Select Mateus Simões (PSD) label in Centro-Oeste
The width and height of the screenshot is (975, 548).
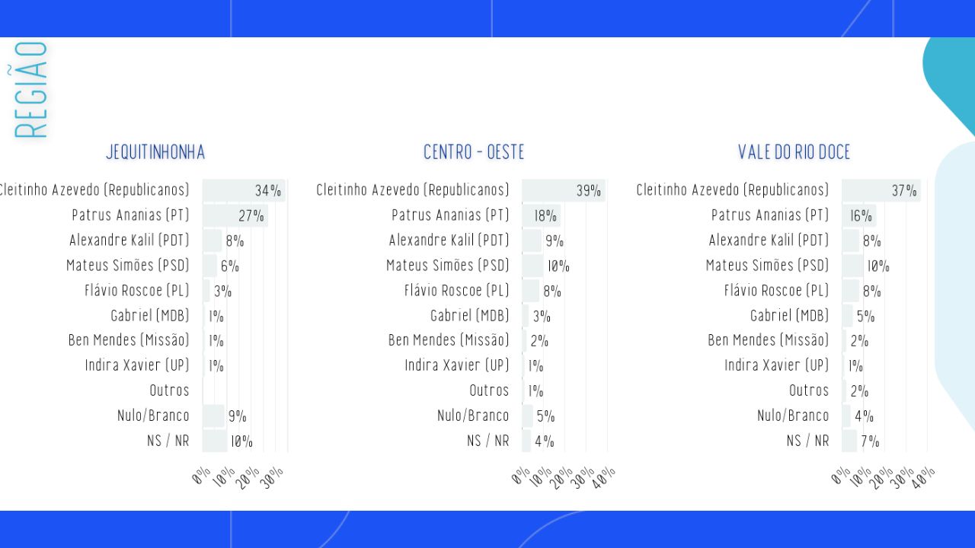(x=448, y=266)
